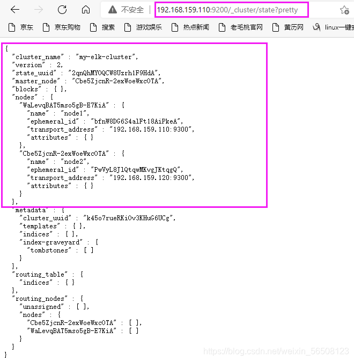
Task: Click cluster_name value "my-elk-cluster"
Action: click(107, 57)
